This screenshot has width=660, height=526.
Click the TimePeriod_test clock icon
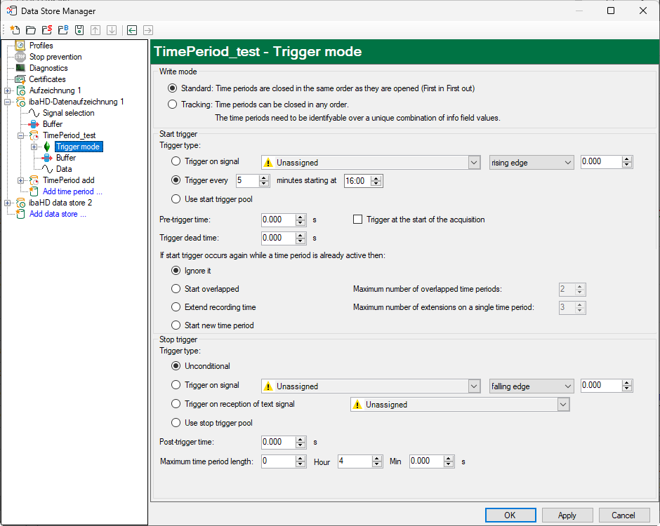pos(34,135)
